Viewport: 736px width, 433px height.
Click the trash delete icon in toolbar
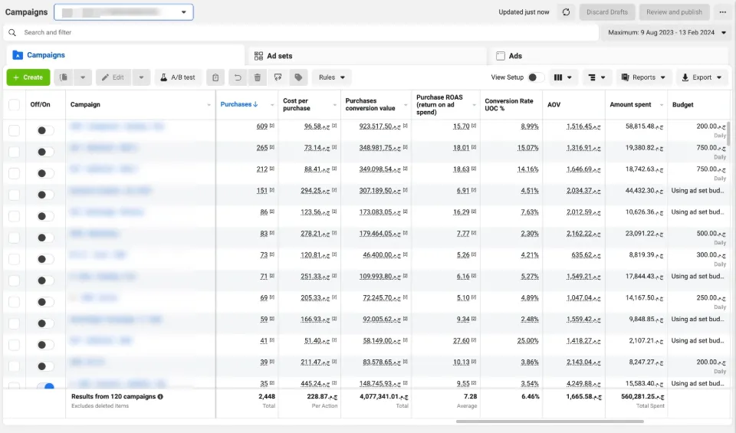coord(258,77)
